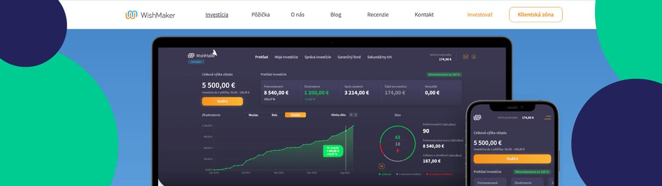Click the Zhodnotenie 1 200,00 € card
This screenshot has width=662, height=186.
pyautogui.click(x=320, y=92)
